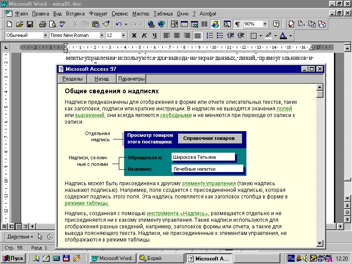The image size is (352, 264).
Task: Follow the элементу управления link
Action: click(209, 183)
